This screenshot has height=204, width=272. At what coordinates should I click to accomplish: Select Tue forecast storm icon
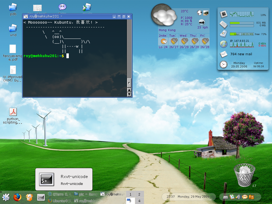(x=174, y=41)
